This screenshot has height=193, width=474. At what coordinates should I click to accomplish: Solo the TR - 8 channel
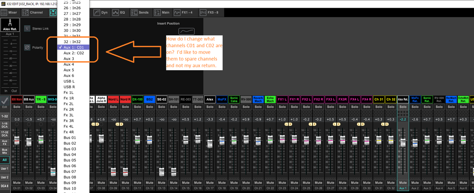[41, 107]
